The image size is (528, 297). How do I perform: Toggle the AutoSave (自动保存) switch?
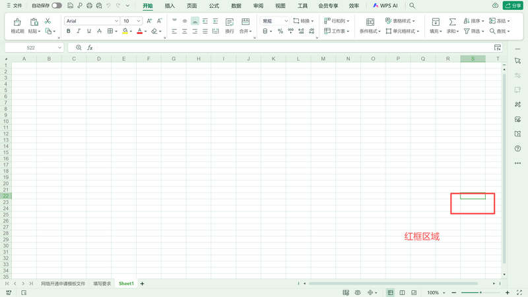pyautogui.click(x=57, y=5)
